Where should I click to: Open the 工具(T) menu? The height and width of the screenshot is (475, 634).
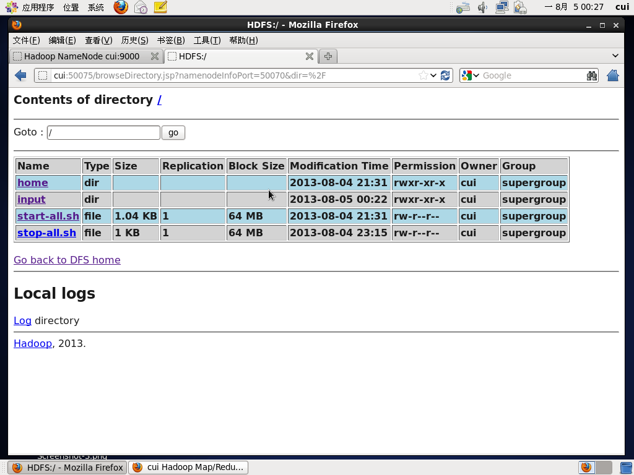click(x=207, y=40)
